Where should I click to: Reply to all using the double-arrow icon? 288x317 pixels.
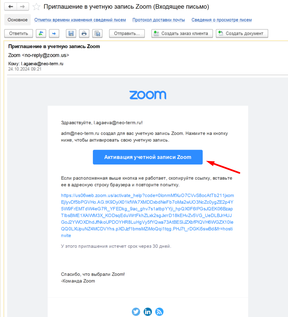pos(41,33)
